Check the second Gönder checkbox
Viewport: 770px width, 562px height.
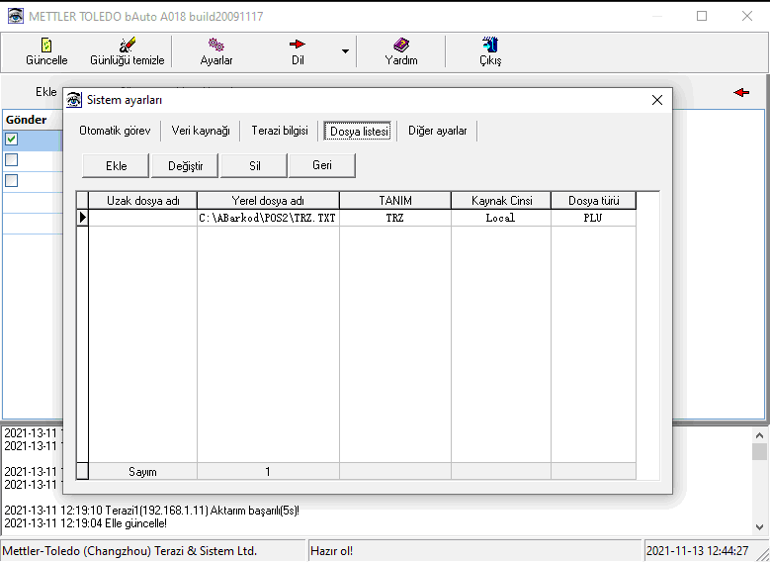[x=11, y=160]
